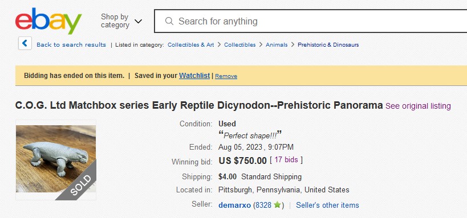Expand the Shop by category dropdown

tap(121, 21)
